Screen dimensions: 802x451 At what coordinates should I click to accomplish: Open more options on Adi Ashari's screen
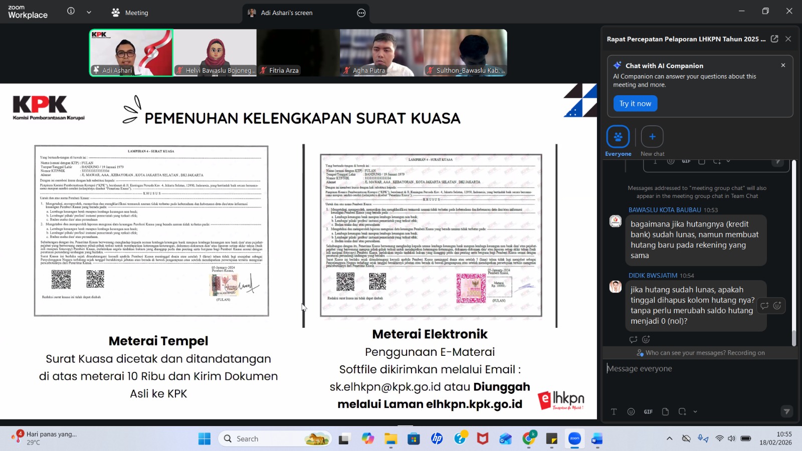[x=361, y=13]
